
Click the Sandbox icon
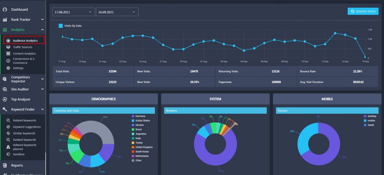tap(8, 154)
